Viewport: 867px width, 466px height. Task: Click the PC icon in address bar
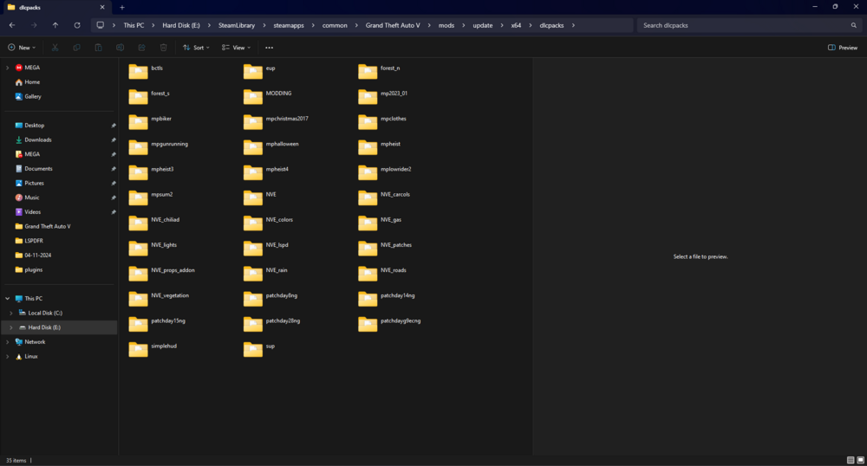[100, 25]
